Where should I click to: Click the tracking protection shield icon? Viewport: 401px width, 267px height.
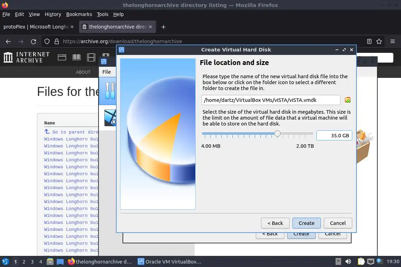(x=47, y=41)
